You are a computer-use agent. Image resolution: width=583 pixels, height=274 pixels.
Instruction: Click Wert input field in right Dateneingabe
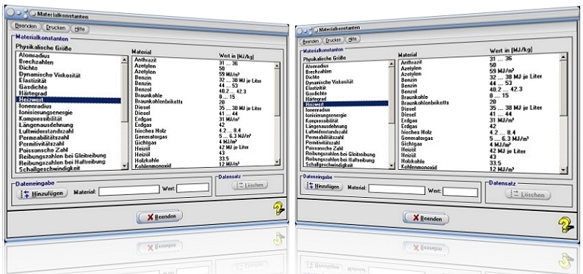coord(460,192)
